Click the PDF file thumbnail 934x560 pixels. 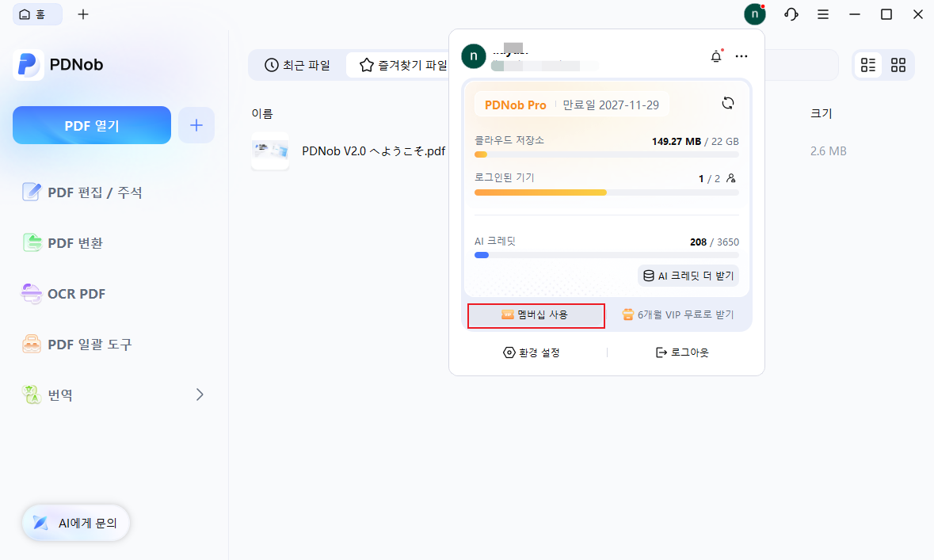[x=270, y=150]
